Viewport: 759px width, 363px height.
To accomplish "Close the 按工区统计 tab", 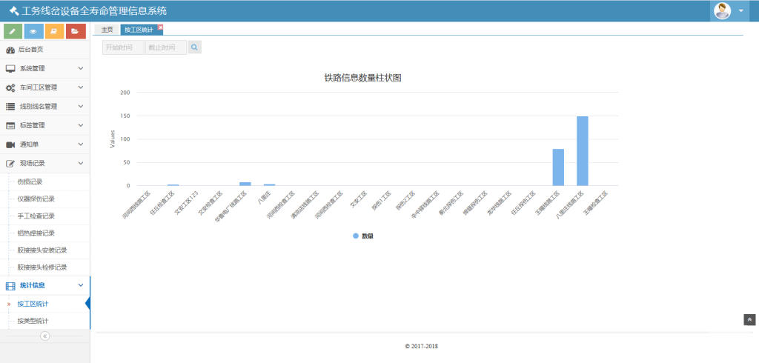I will 160,27.
